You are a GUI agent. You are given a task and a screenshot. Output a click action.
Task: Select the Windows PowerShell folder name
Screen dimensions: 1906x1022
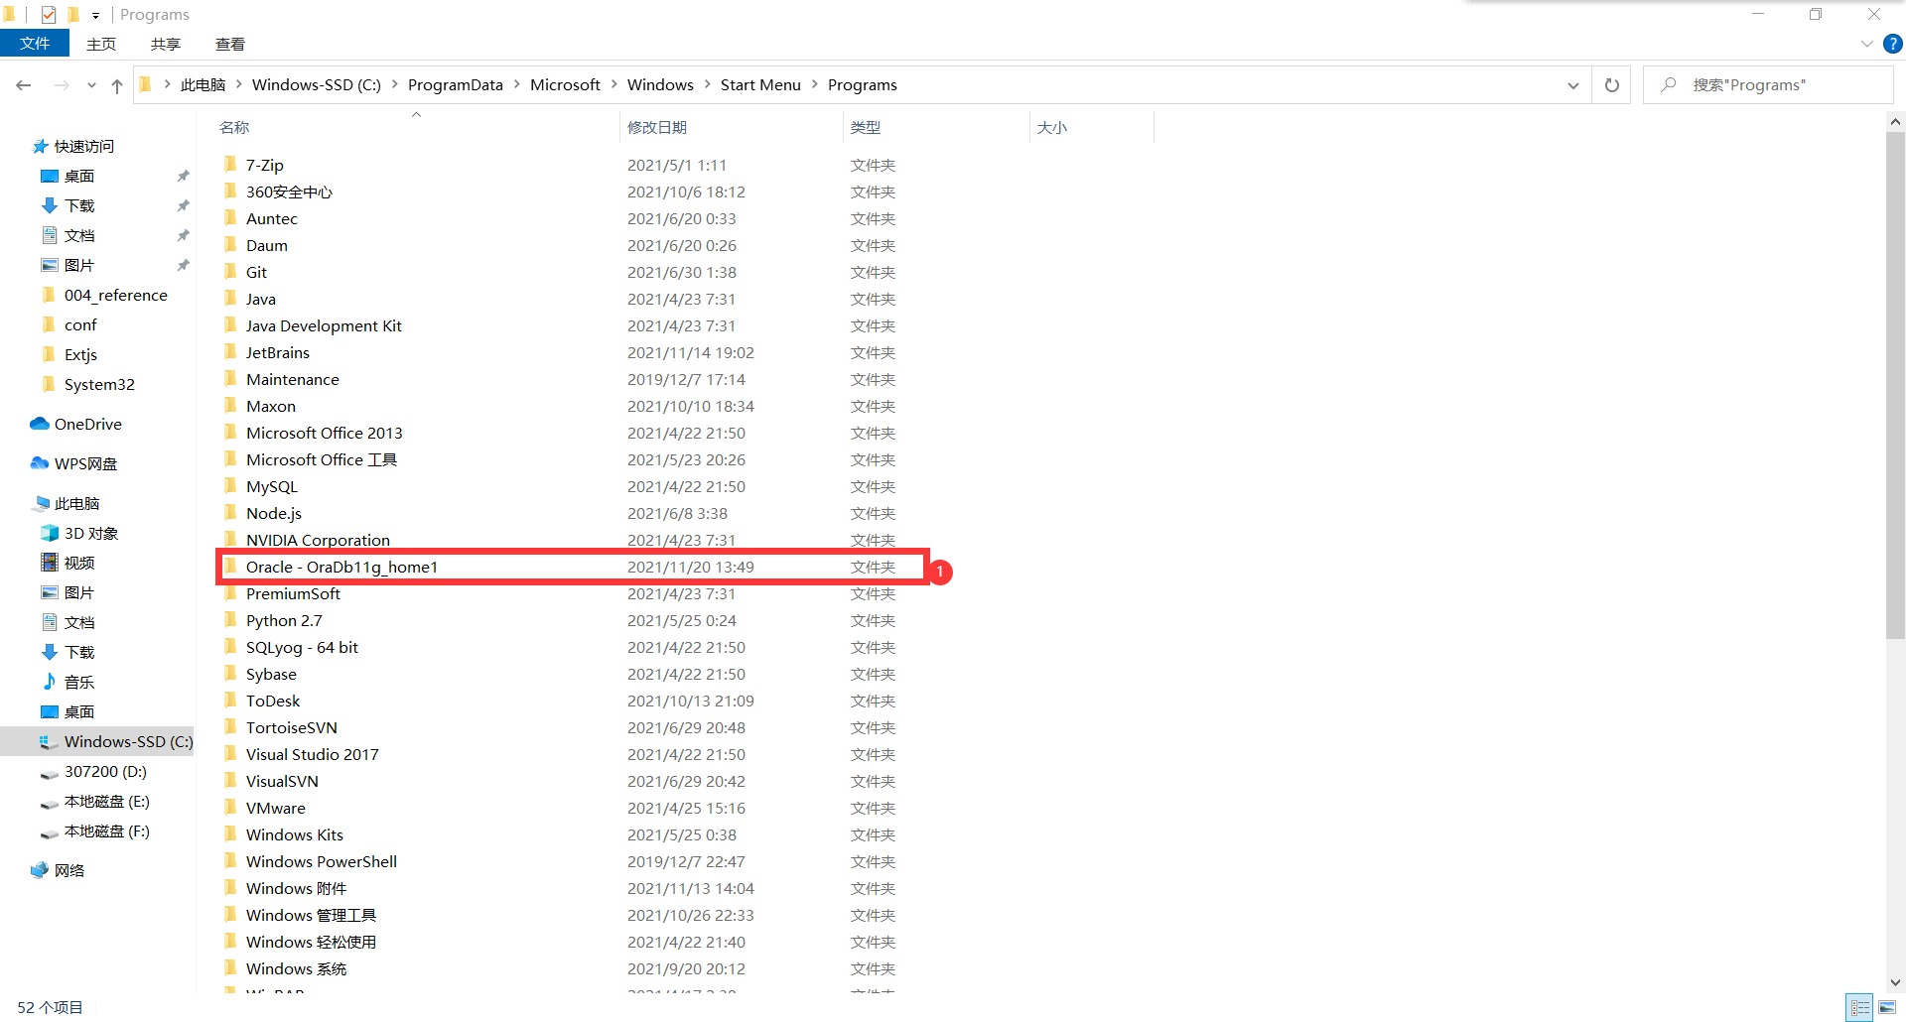click(x=322, y=861)
